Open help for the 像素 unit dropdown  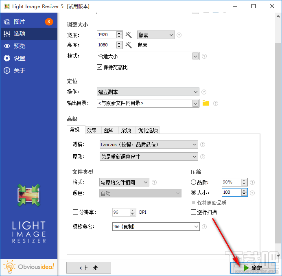(179, 35)
